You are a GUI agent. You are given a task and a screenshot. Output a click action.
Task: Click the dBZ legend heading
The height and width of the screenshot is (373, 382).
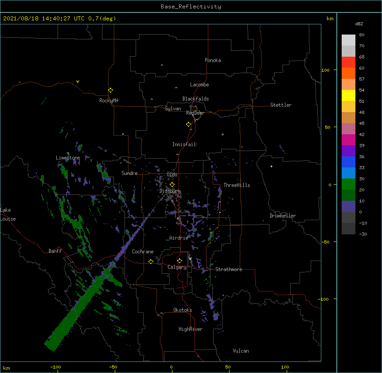(359, 23)
